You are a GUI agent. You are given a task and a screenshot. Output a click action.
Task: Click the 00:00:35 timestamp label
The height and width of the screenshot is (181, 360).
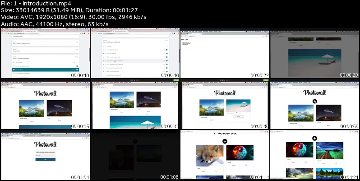[x=80, y=126]
